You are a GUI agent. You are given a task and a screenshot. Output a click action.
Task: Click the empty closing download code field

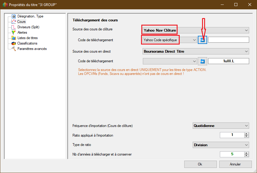[x=228, y=40]
